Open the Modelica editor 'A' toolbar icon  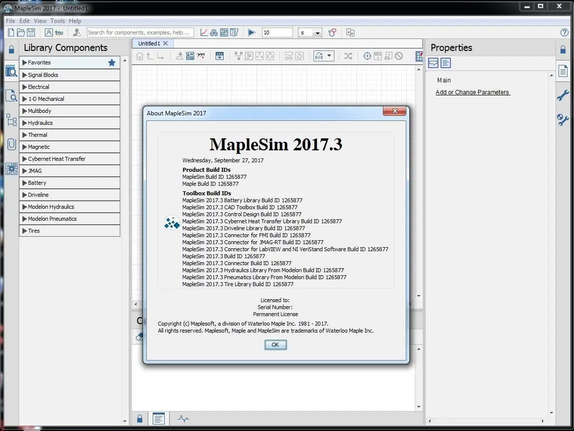[x=49, y=32]
